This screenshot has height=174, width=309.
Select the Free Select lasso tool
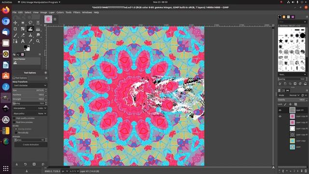click(30, 23)
